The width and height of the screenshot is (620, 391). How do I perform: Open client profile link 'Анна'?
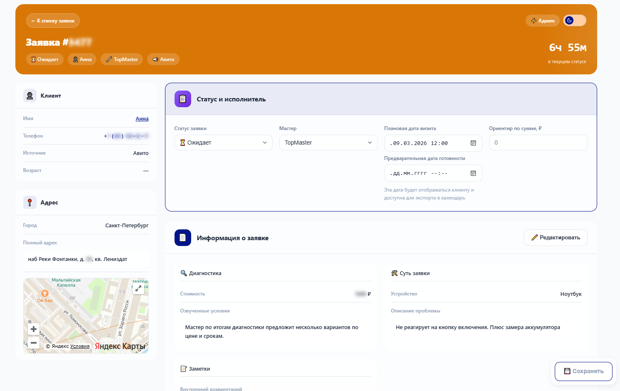coord(142,119)
